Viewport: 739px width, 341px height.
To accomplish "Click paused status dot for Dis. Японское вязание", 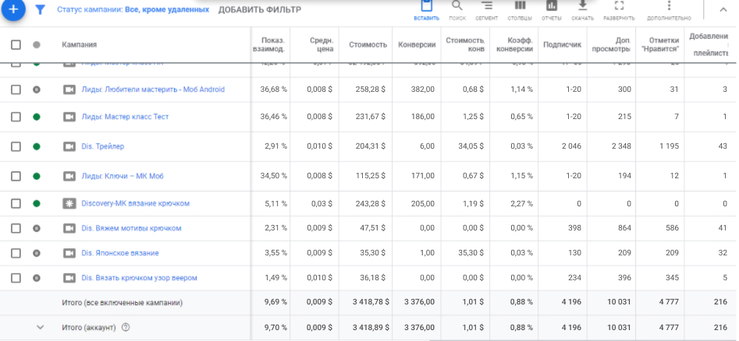I will click(x=37, y=253).
